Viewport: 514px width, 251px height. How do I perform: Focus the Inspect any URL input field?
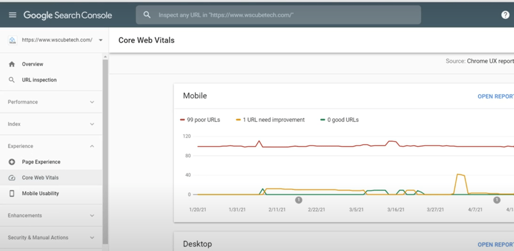pos(278,15)
